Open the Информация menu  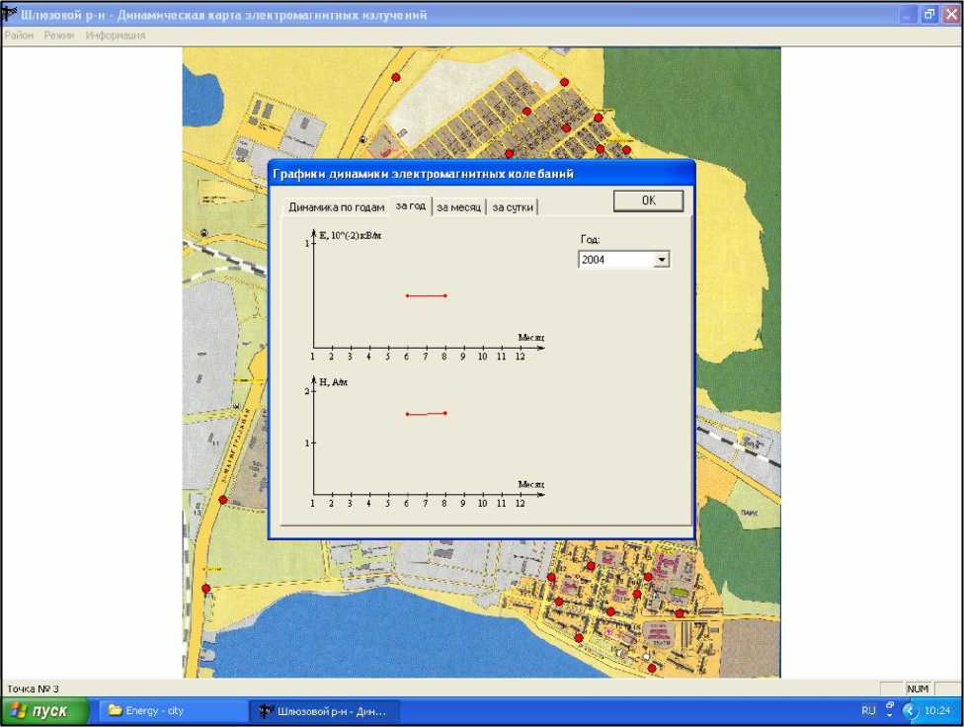[115, 36]
